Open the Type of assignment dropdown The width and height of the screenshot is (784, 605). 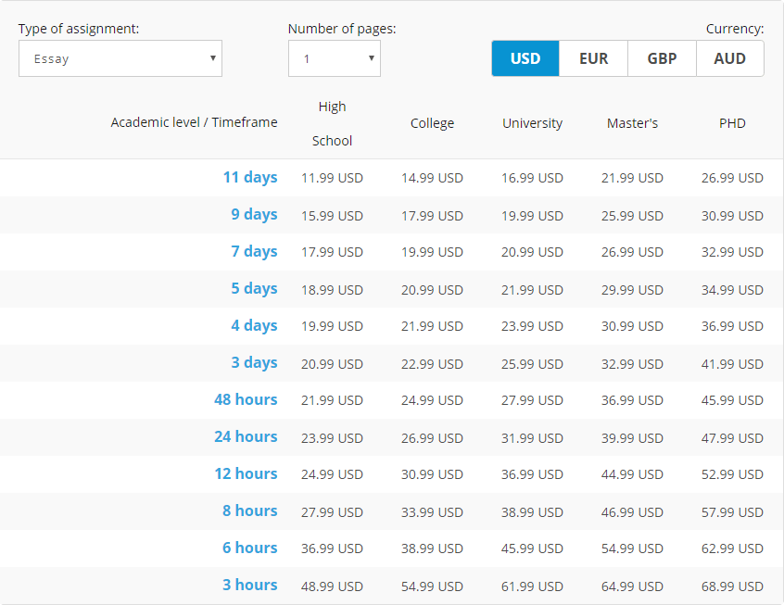pyautogui.click(x=120, y=58)
